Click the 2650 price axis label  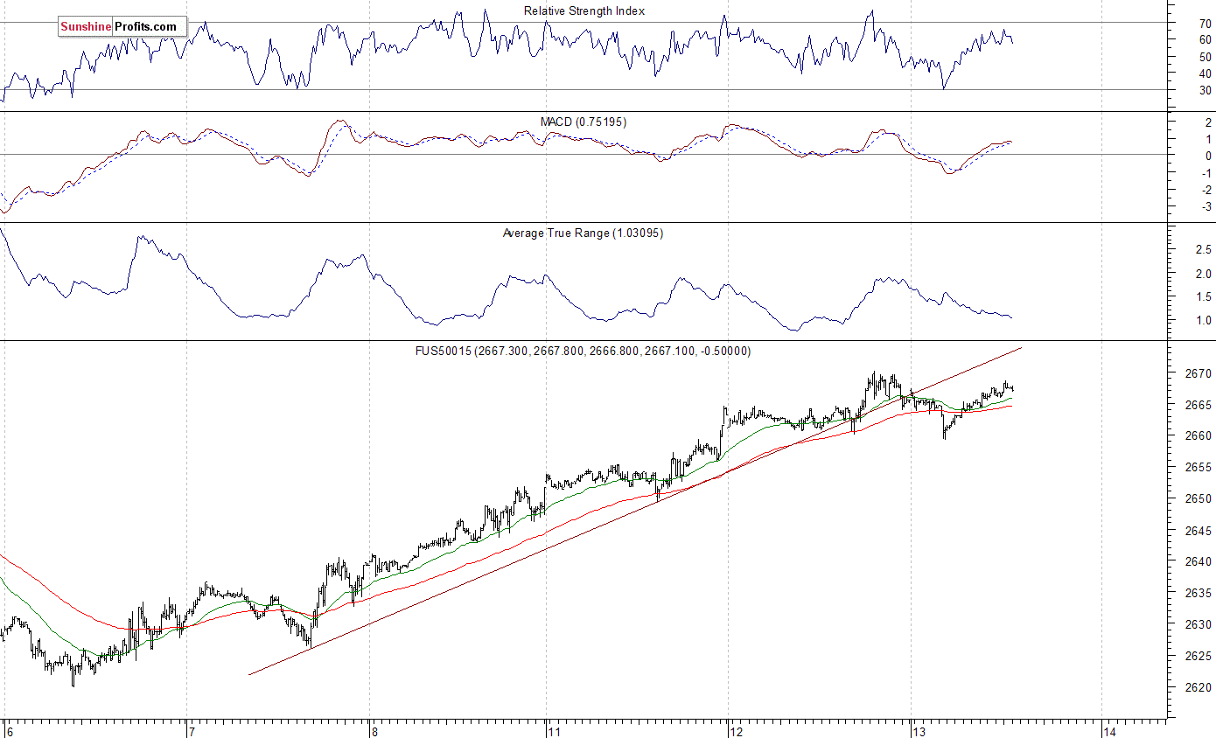tap(1199, 499)
